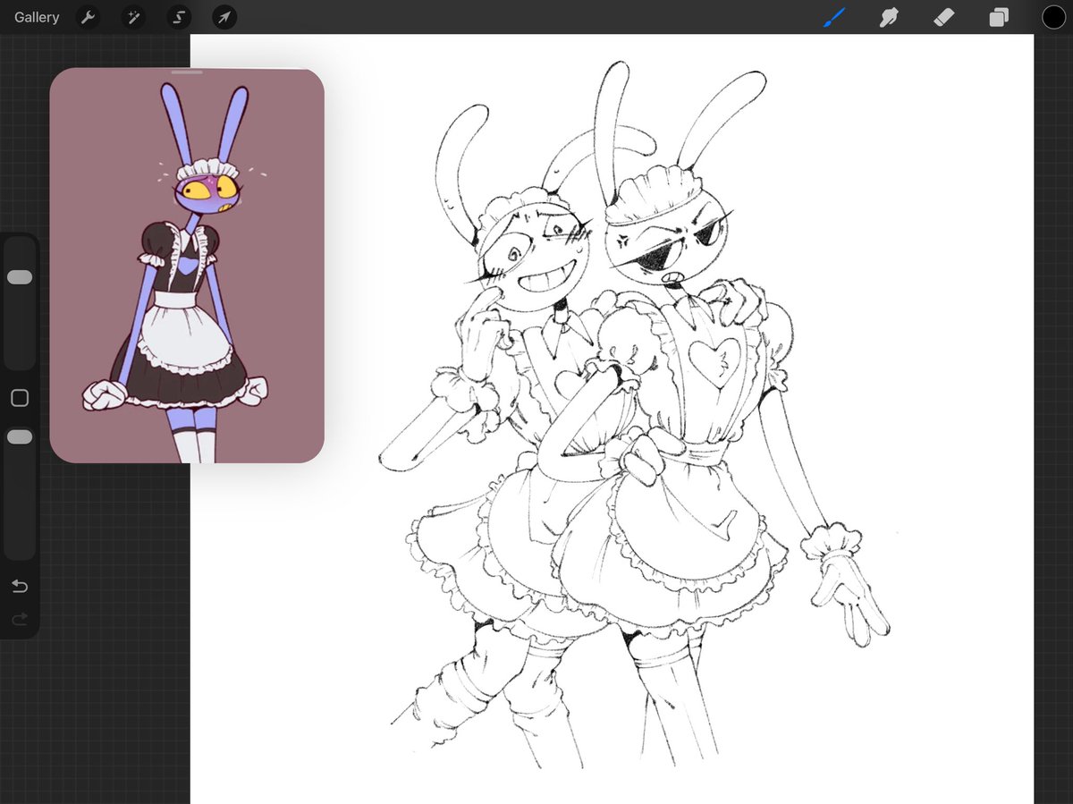Open the Layers panel
Screen dimensions: 1073x804
(999, 17)
